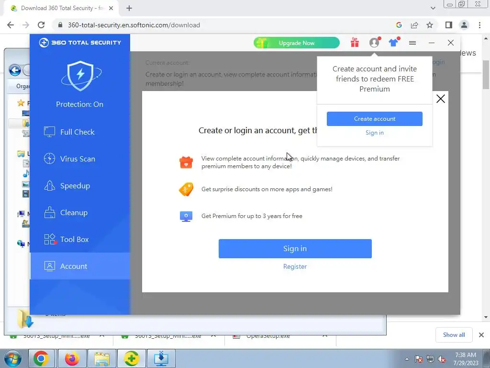Screen dimensions: 490x368
Task: Click the Upgrade Now button
Action: tap(297, 43)
